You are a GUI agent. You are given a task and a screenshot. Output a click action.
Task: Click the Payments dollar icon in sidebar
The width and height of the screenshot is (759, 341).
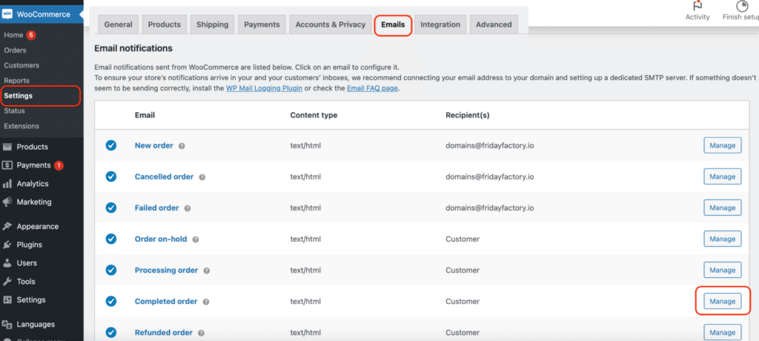tap(7, 165)
